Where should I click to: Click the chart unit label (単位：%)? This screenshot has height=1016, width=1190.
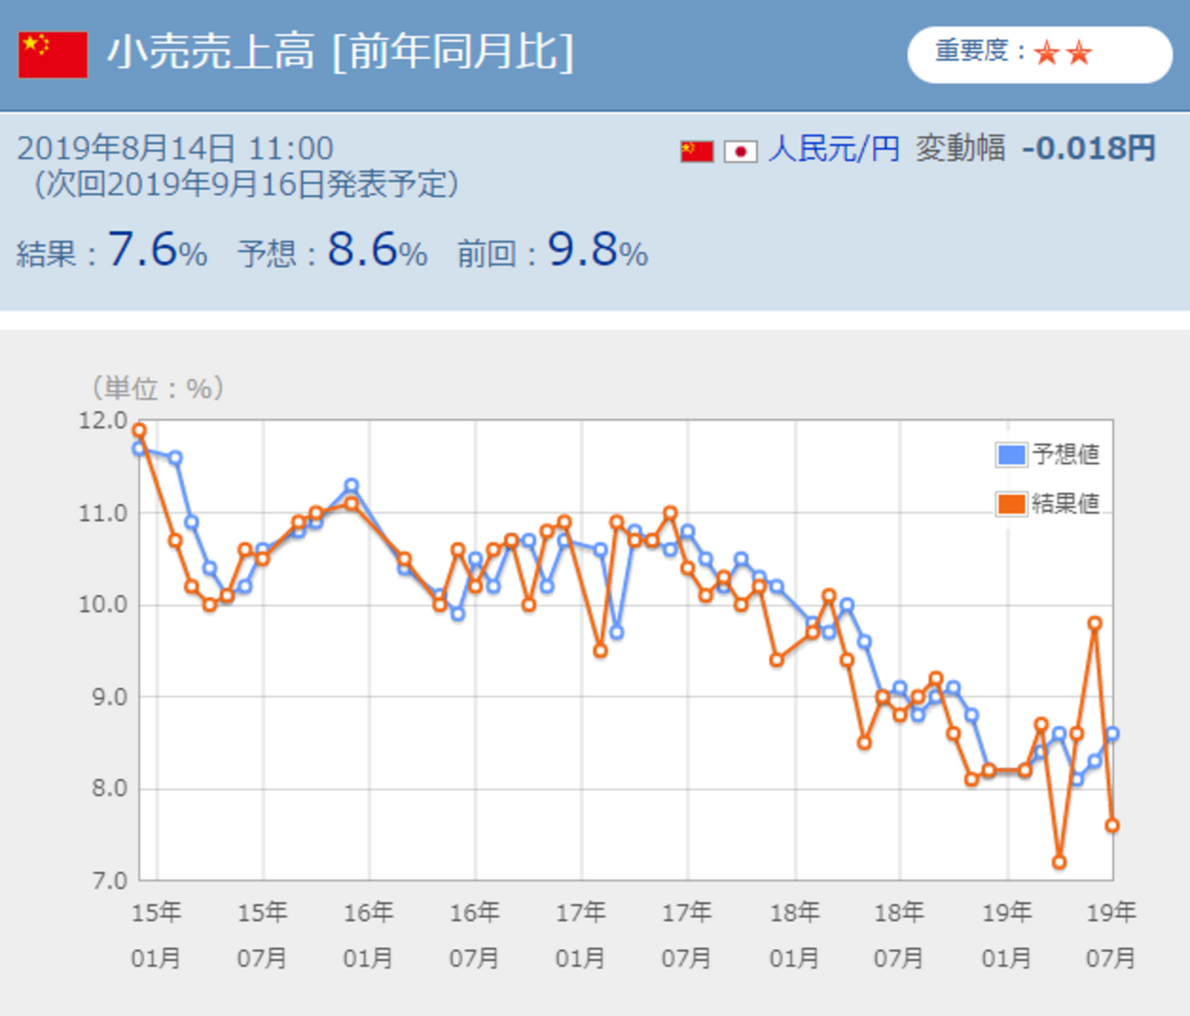157,388
